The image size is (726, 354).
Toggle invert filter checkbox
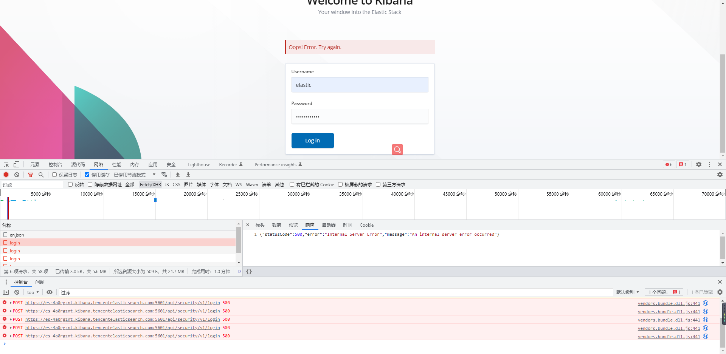[x=70, y=184]
